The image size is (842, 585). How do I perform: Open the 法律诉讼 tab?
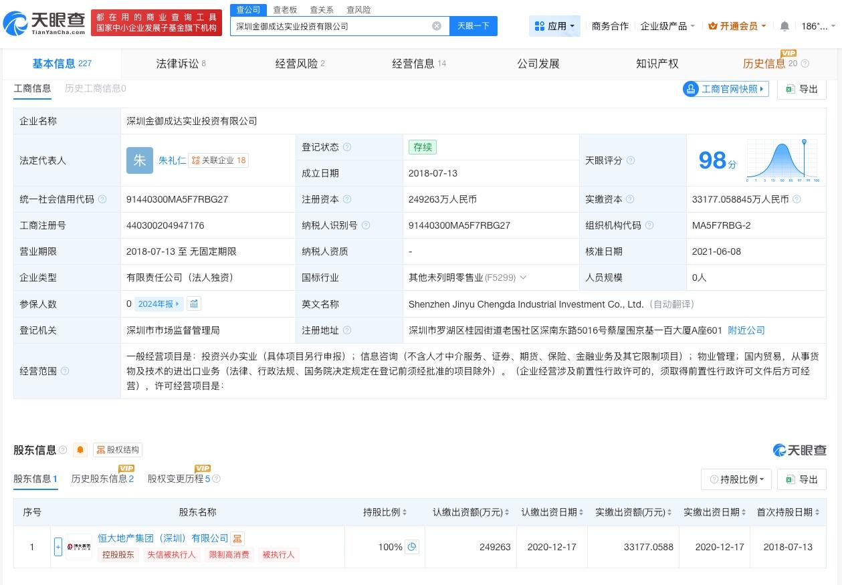click(x=181, y=64)
